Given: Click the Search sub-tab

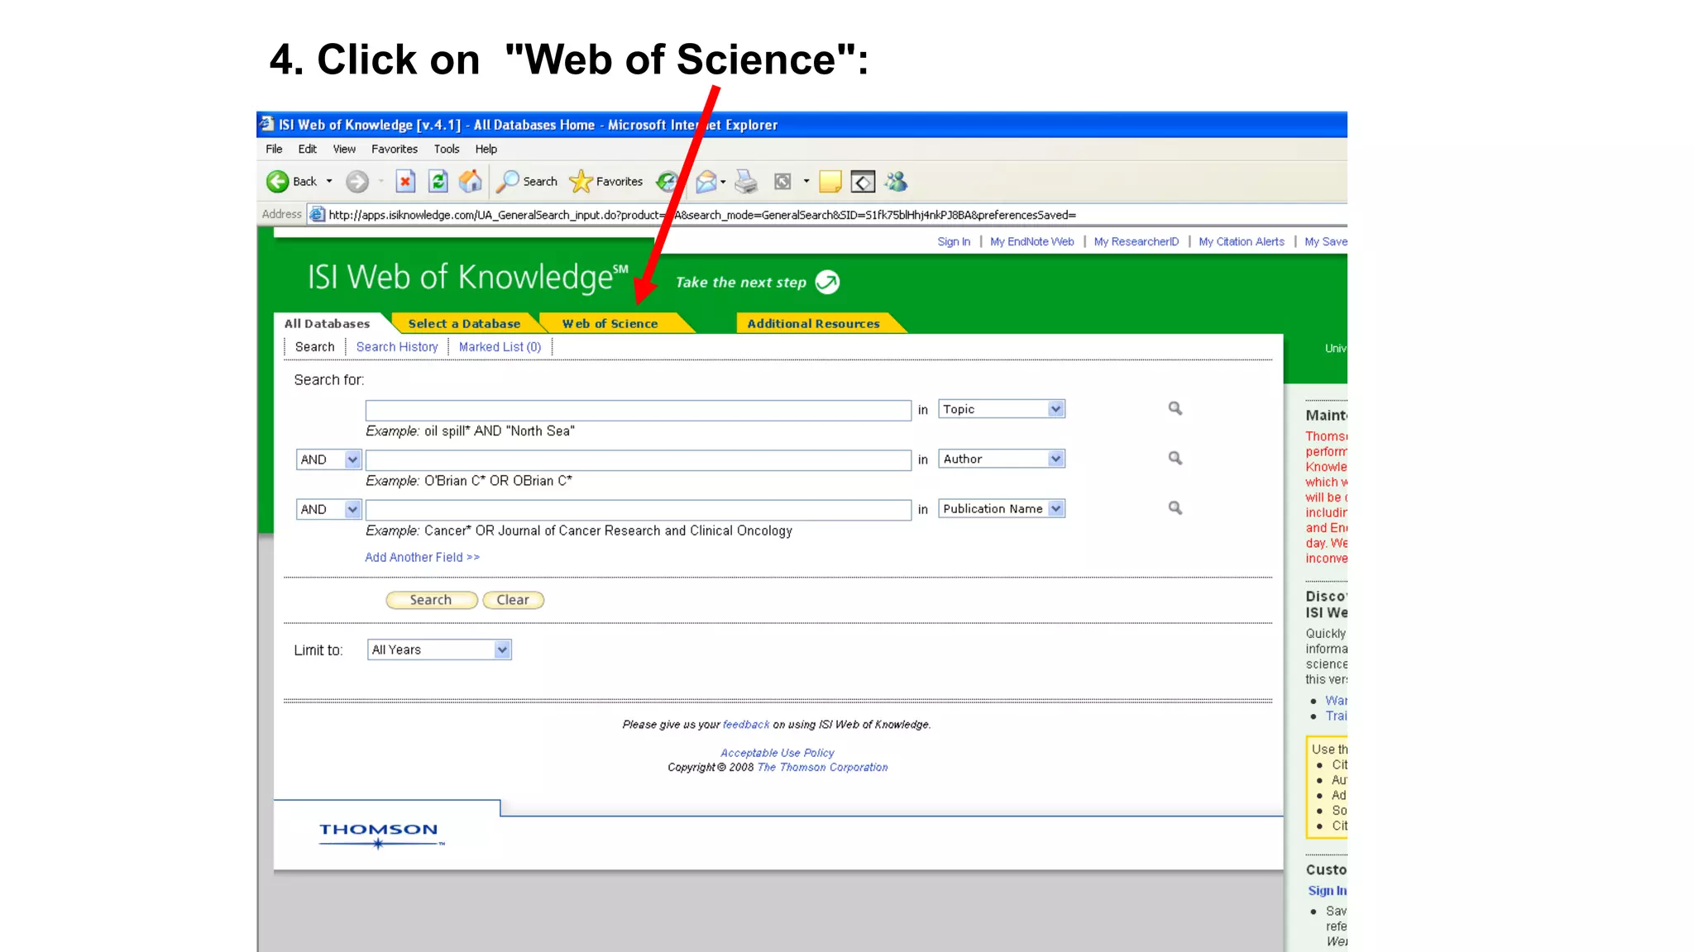Looking at the screenshot, I should click(314, 347).
